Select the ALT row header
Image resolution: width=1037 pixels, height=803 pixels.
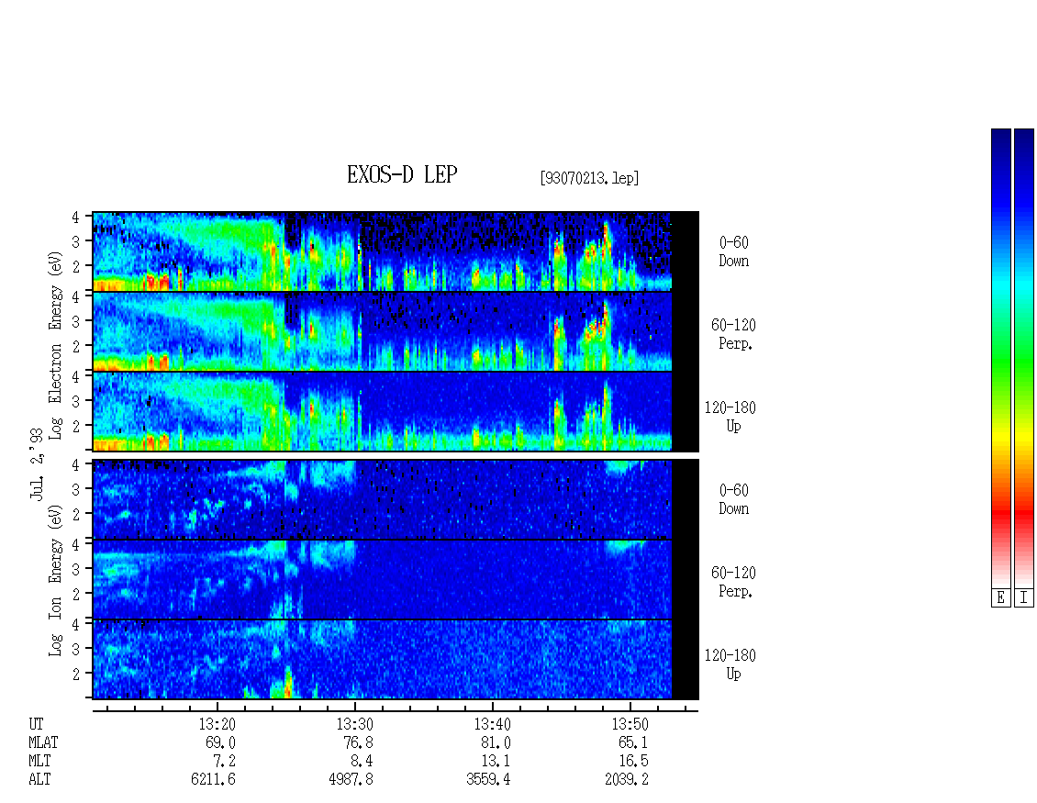[39, 780]
